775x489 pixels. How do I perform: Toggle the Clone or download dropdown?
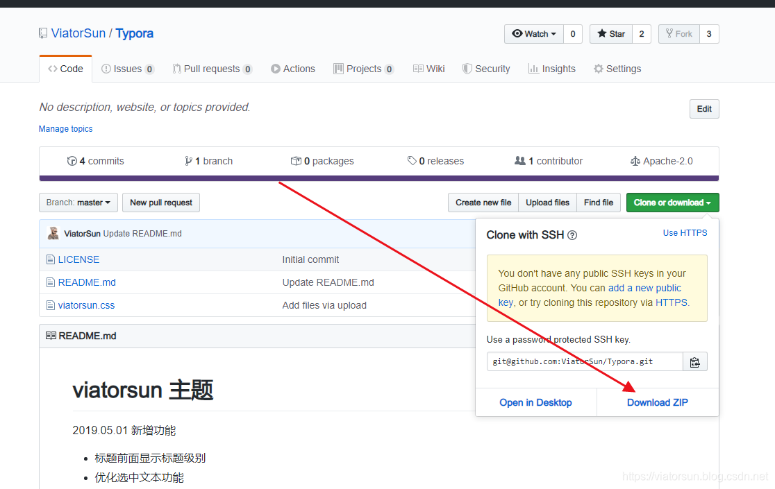point(673,203)
